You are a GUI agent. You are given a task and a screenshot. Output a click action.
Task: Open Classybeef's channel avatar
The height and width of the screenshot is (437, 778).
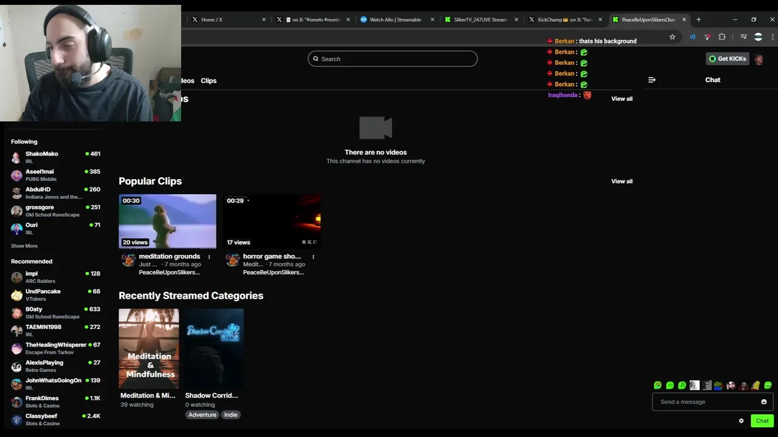[x=16, y=419]
